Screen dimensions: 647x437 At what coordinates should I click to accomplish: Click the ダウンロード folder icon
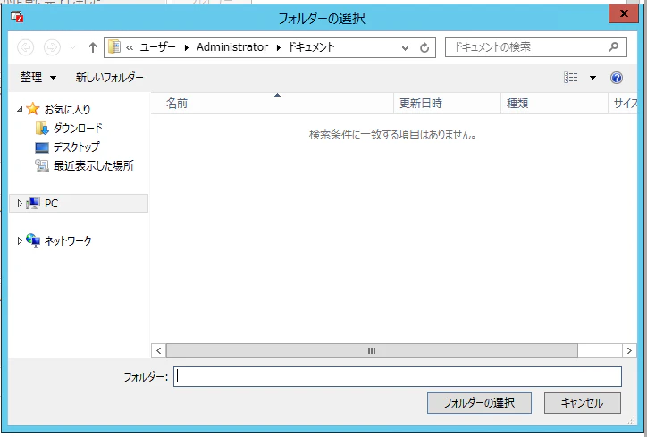pos(42,129)
